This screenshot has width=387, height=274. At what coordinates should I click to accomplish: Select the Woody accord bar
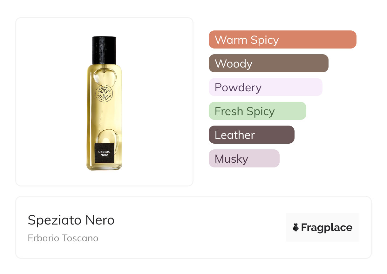[x=268, y=63]
